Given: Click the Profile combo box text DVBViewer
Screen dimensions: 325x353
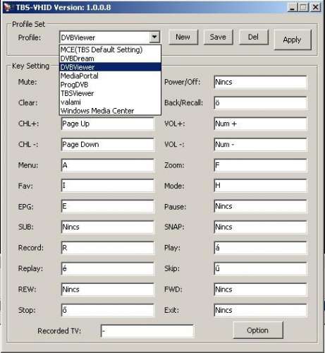Looking at the screenshot, I should [78, 37].
